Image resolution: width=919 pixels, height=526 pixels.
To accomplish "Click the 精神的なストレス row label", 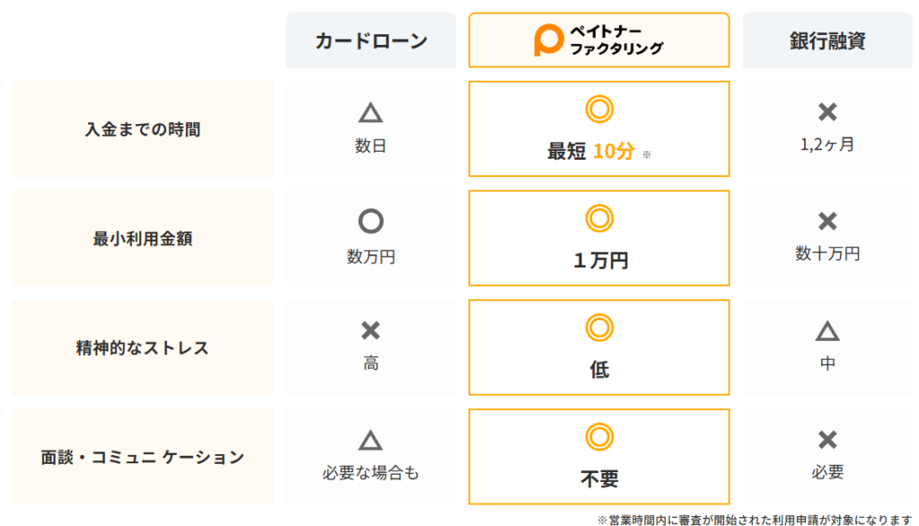I will (143, 347).
